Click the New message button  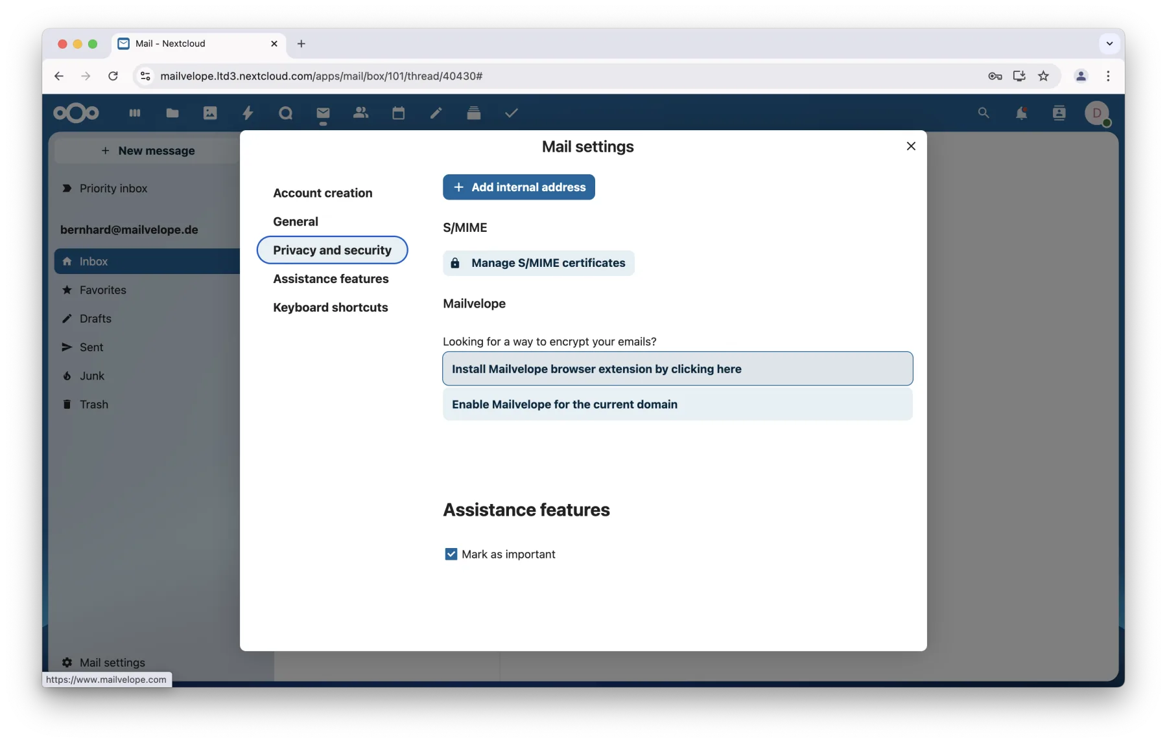[x=148, y=151]
